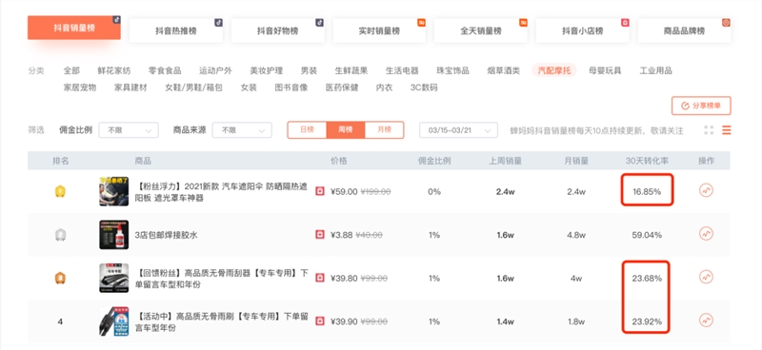This screenshot has width=762, height=350.
Task: Open trend chart icon for 汽车遮阳伞 row
Action: pyautogui.click(x=706, y=190)
